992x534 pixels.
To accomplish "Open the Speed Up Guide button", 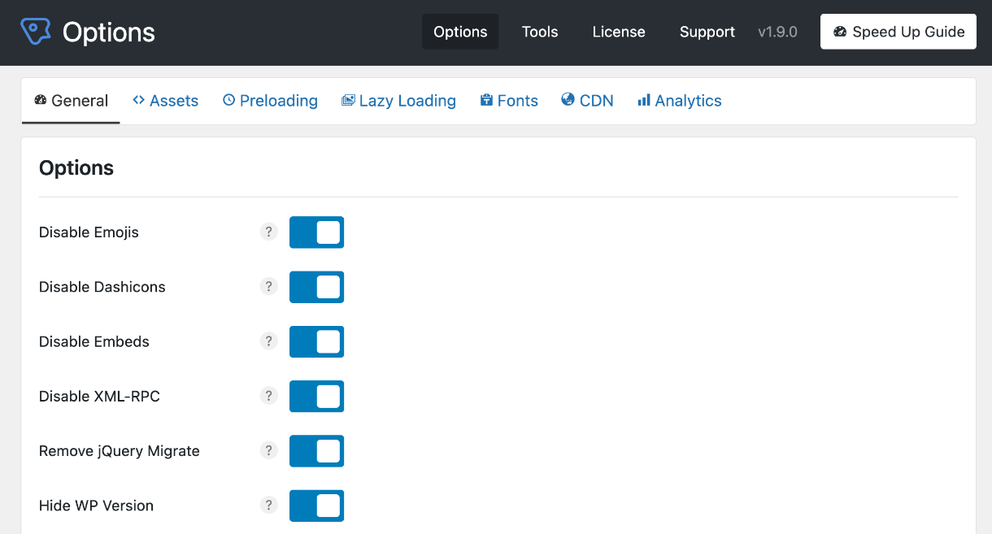I will [898, 32].
